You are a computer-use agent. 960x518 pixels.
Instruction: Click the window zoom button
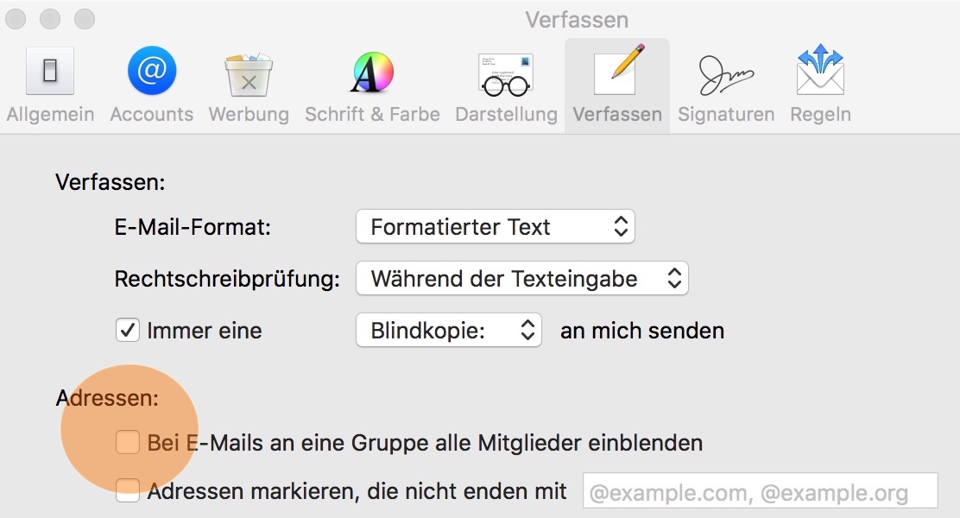pyautogui.click(x=85, y=18)
